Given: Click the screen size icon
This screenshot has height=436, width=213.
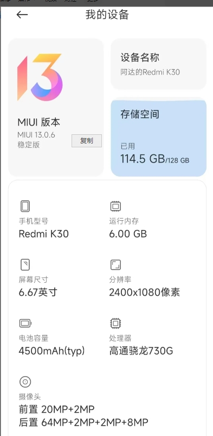Looking at the screenshot, I should 25,265.
